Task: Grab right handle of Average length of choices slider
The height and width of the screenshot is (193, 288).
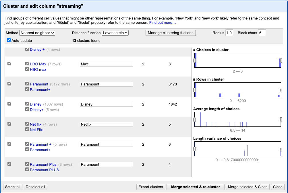Action: [281, 119]
